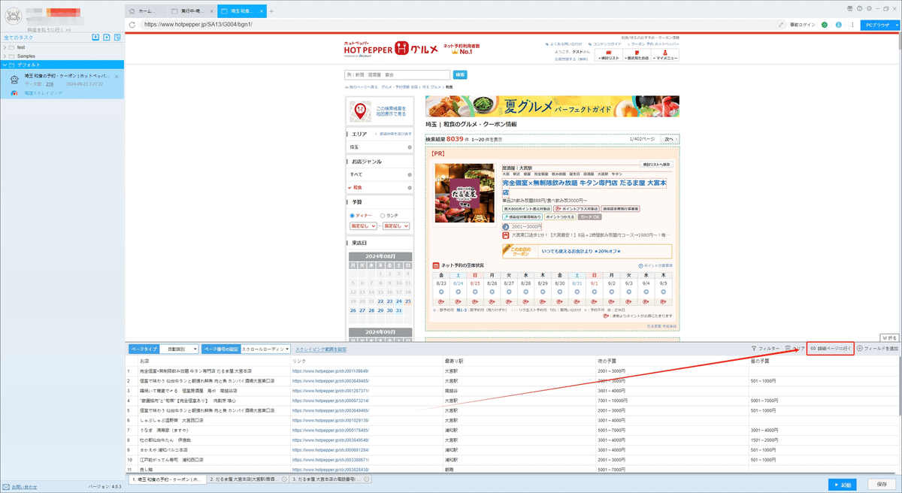902x493 pixels.
Task: Click the HOT PEPPER グルメ logo
Action: (x=391, y=48)
